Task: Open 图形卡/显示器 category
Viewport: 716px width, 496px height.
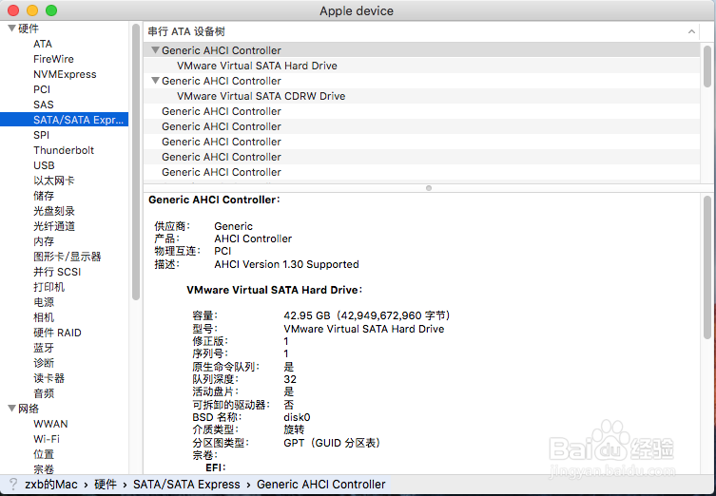Action: [x=68, y=257]
